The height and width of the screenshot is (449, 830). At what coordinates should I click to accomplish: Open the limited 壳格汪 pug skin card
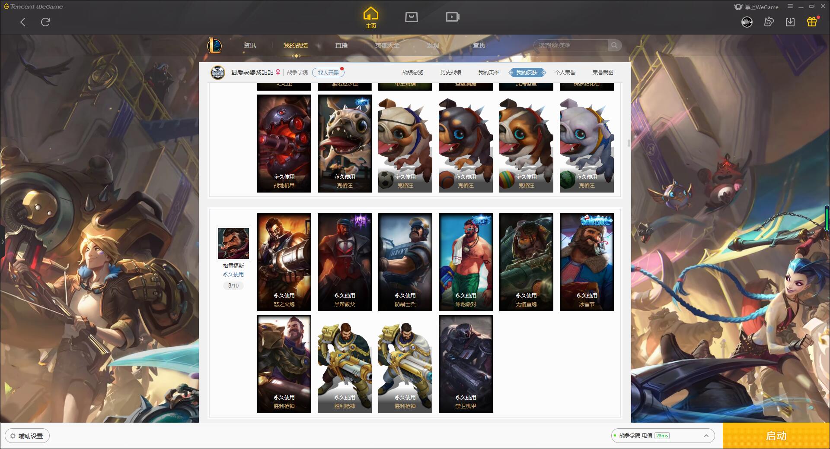pos(345,144)
